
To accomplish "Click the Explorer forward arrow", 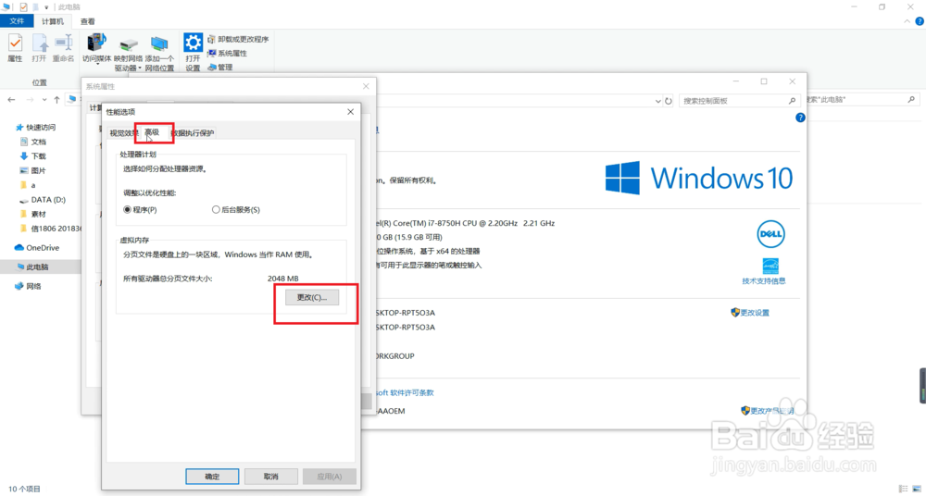I will [x=30, y=100].
